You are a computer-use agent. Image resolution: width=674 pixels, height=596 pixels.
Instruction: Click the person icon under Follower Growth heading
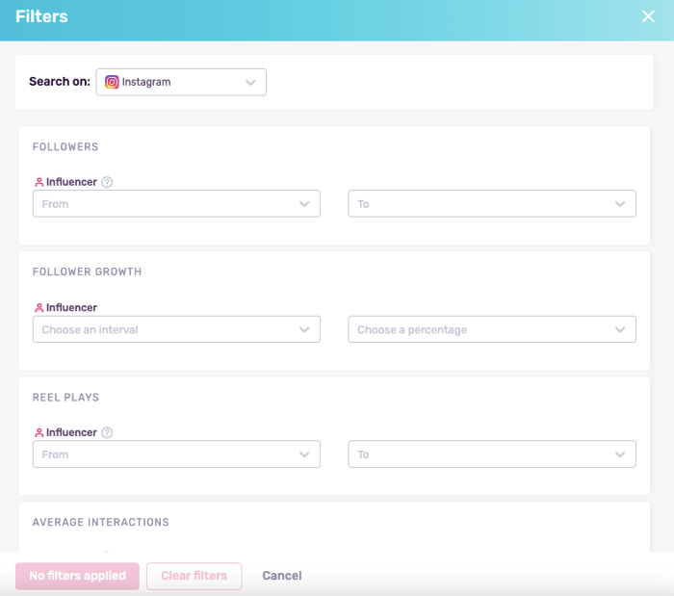39,308
